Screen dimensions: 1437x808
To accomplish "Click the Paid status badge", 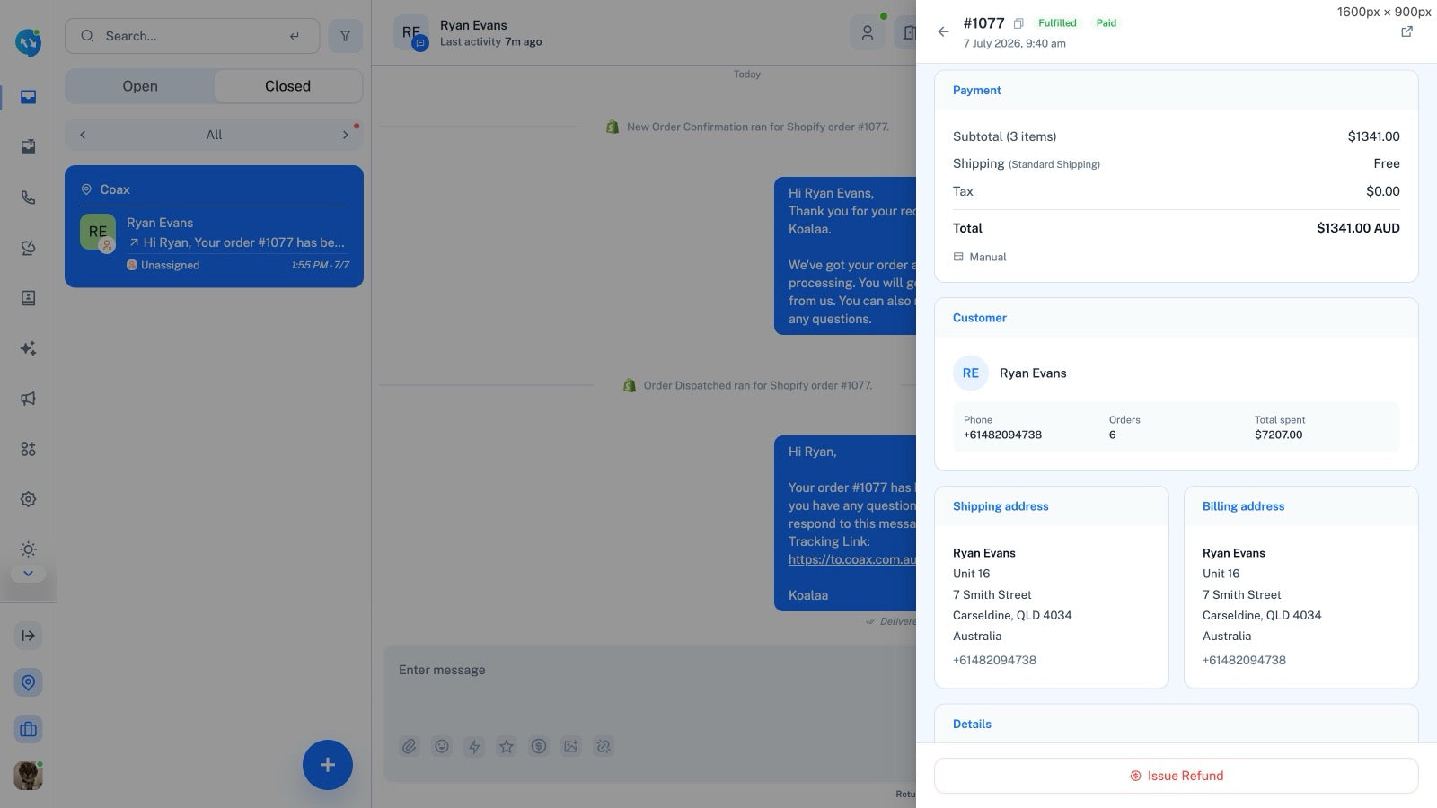I will coord(1106,23).
